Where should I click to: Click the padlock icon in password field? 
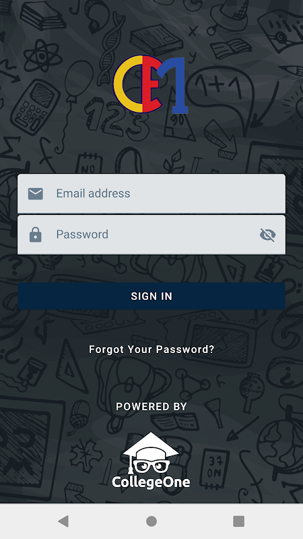pos(36,234)
